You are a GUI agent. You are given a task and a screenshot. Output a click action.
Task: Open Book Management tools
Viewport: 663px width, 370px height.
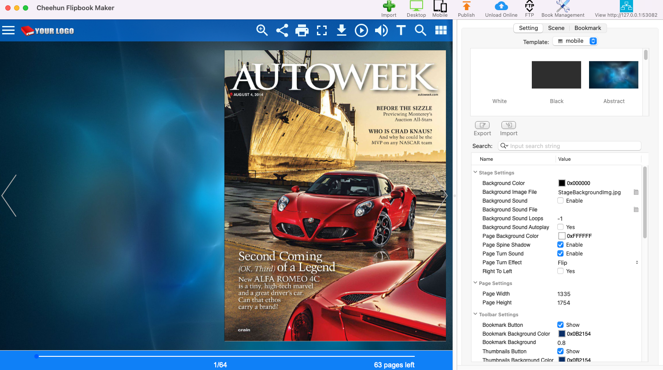click(x=563, y=9)
